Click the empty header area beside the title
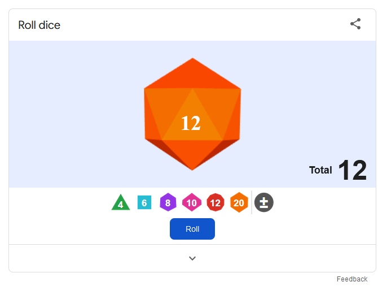This screenshot has height=286, width=378. [x=205, y=25]
